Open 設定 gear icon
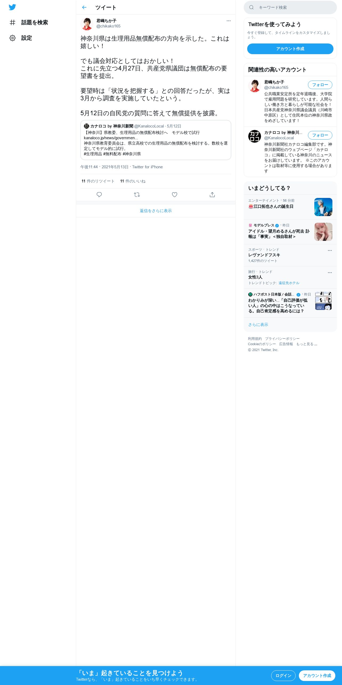Screen dimensions: 342x685 click(x=13, y=38)
